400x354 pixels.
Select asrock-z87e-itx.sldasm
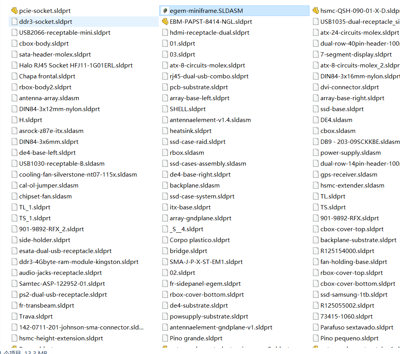[51, 131]
